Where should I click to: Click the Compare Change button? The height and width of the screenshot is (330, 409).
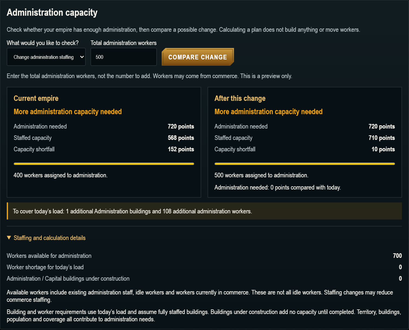[198, 57]
